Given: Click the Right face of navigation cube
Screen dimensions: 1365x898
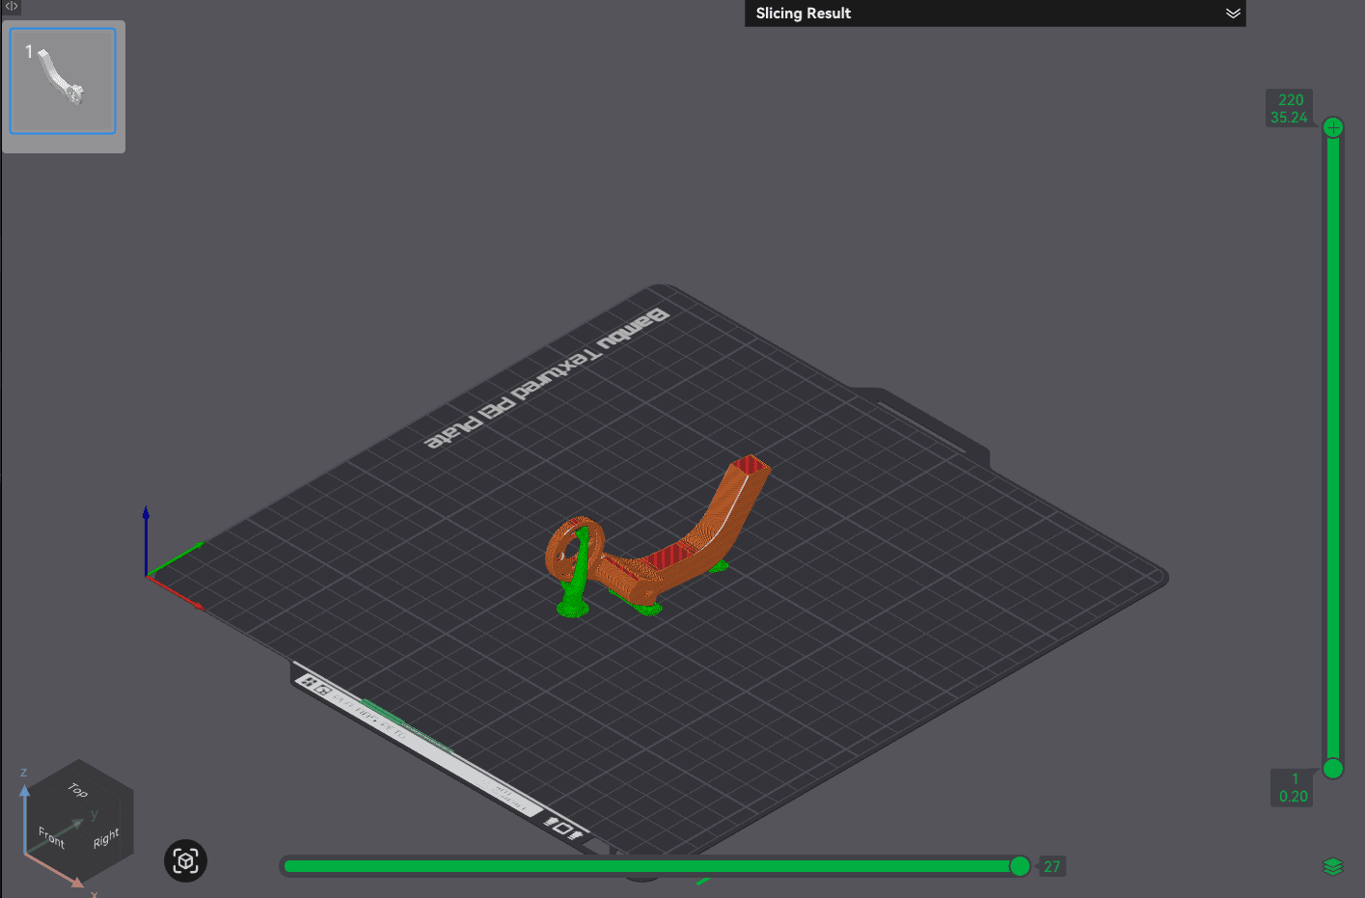Looking at the screenshot, I should (106, 837).
